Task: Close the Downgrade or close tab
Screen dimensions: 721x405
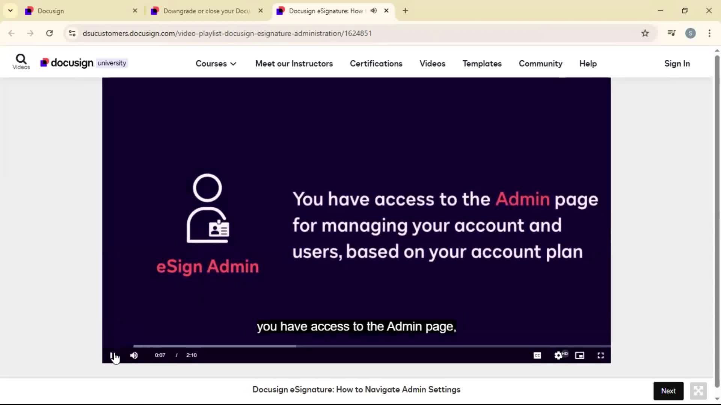Action: (261, 11)
